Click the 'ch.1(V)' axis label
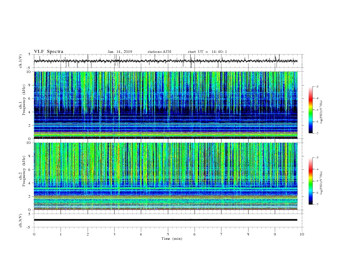 21,61
